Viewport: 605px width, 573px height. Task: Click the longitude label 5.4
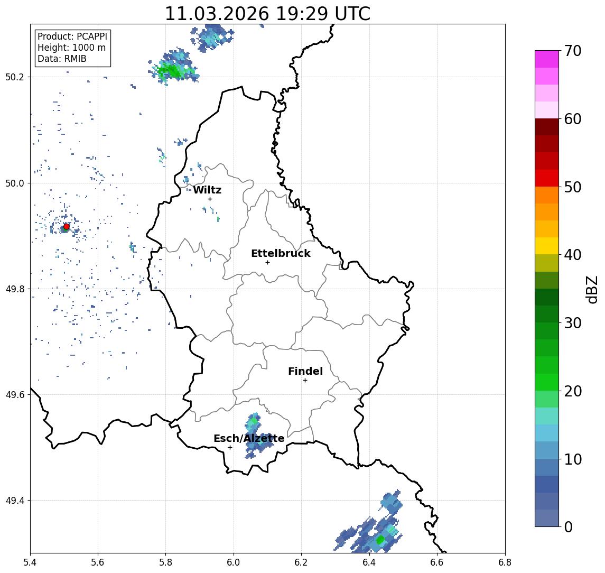(x=30, y=562)
